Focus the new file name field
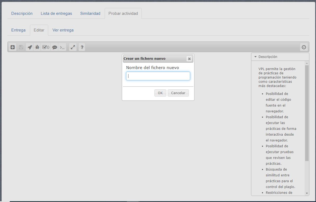This screenshot has width=316, height=202. pyautogui.click(x=158, y=76)
